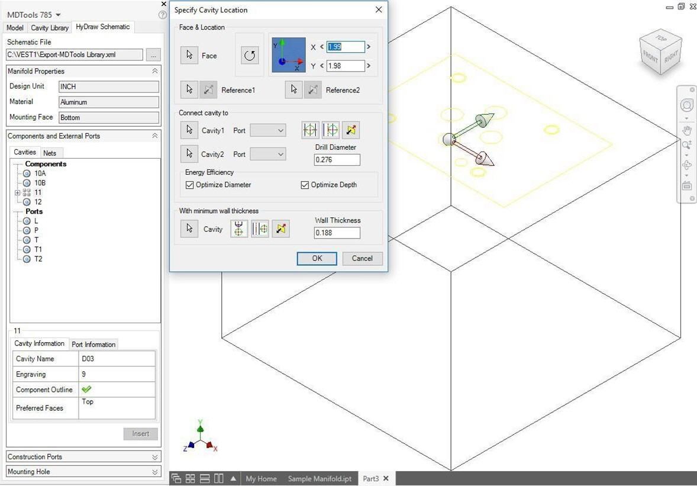Viewport: 697px width, 486px height.
Task: Click the Cavity1 selection arrow icon
Action: pyautogui.click(x=189, y=130)
